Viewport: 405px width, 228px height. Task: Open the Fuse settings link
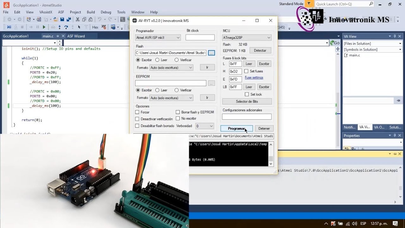(x=254, y=78)
